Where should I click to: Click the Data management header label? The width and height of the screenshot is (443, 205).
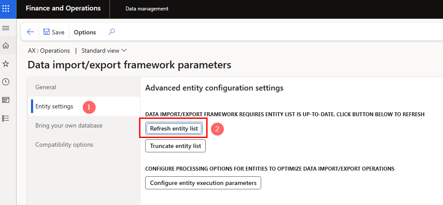(x=147, y=9)
